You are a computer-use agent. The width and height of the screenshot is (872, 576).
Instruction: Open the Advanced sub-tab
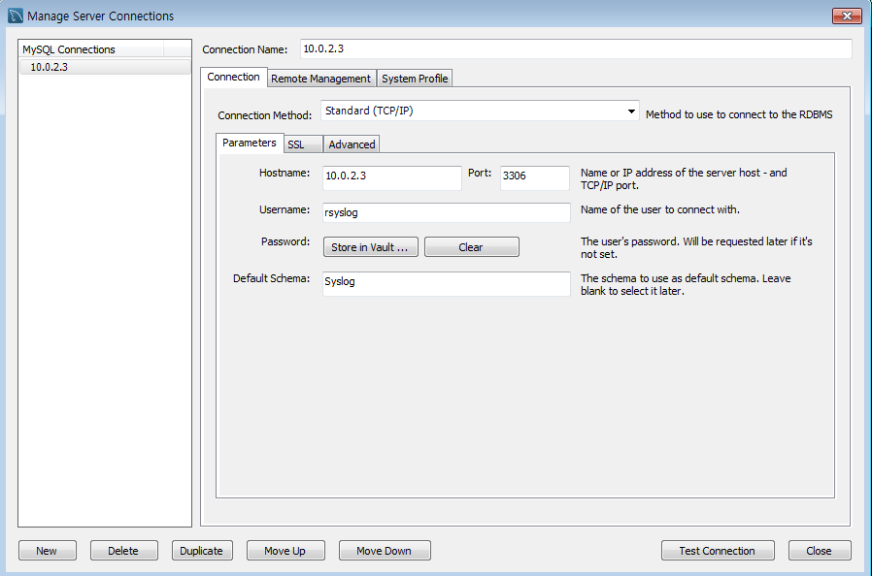click(352, 144)
